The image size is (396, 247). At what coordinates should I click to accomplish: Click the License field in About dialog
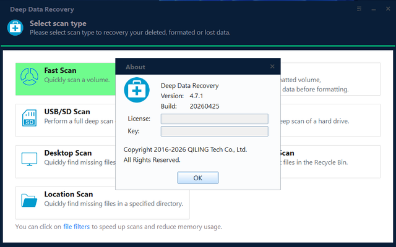click(x=215, y=119)
